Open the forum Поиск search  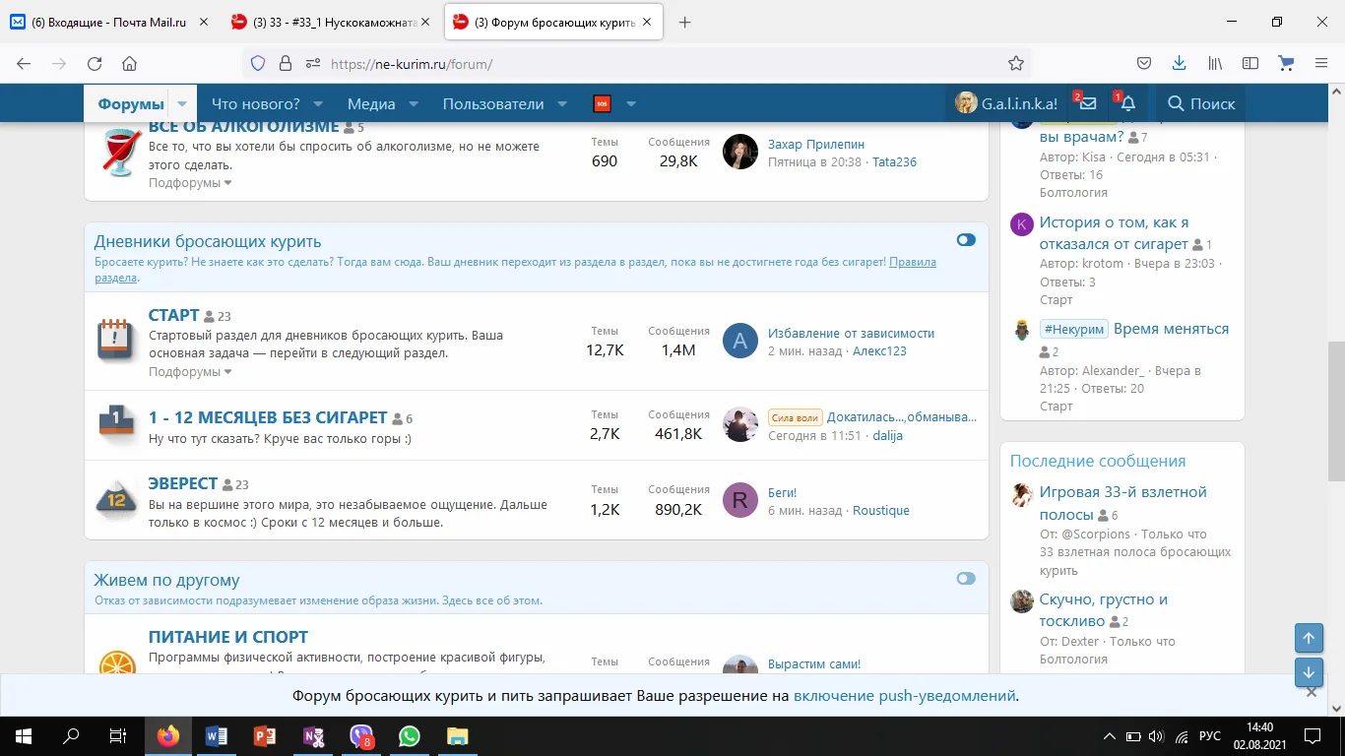coord(1200,103)
